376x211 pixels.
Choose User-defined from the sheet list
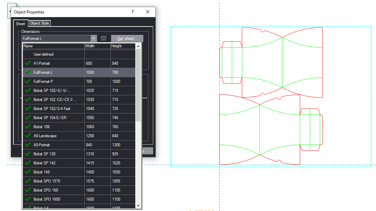(x=44, y=54)
